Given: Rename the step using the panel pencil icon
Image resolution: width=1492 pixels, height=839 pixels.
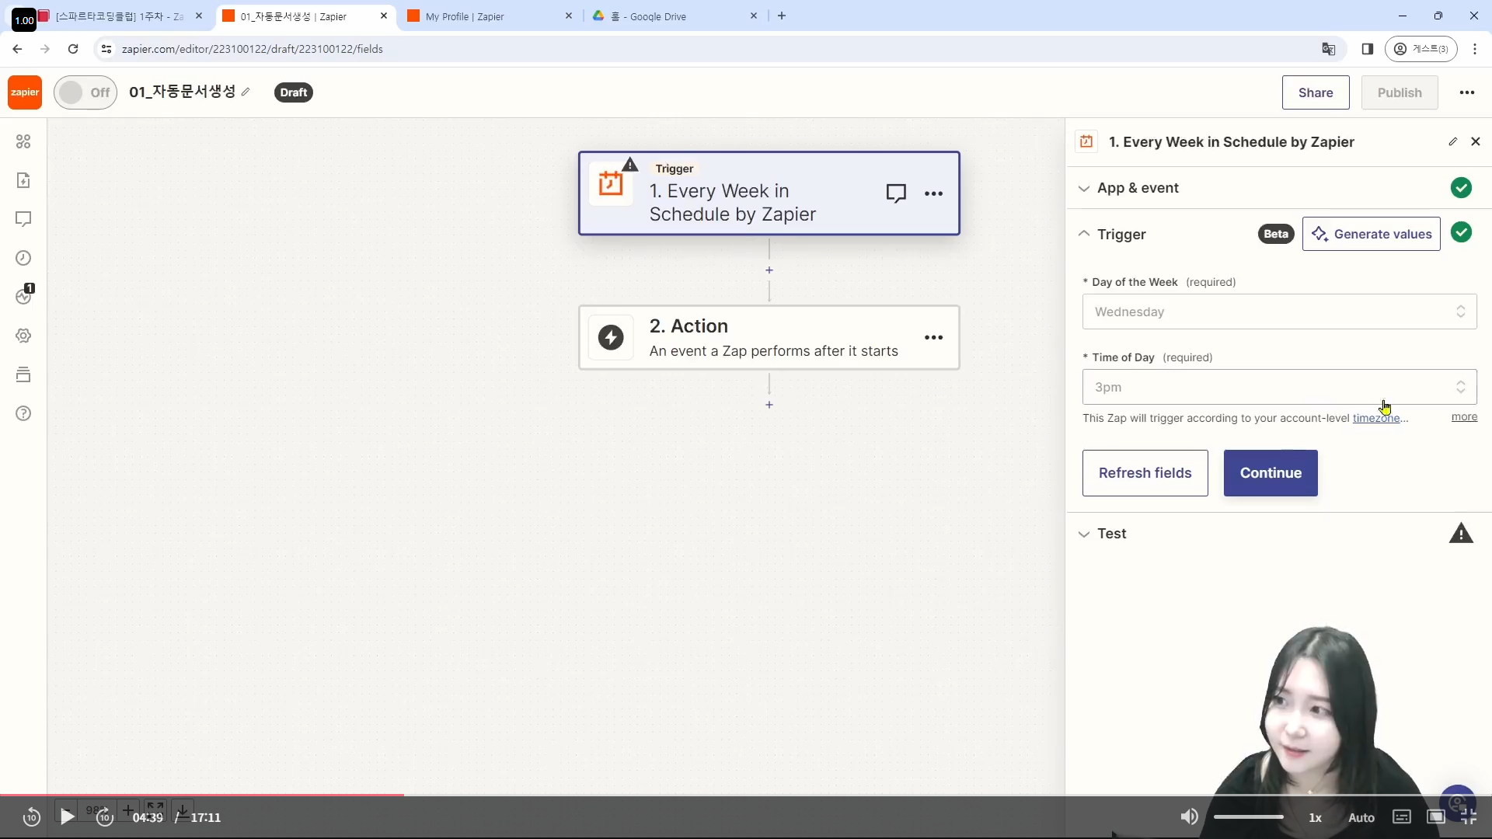Looking at the screenshot, I should click(x=1452, y=141).
